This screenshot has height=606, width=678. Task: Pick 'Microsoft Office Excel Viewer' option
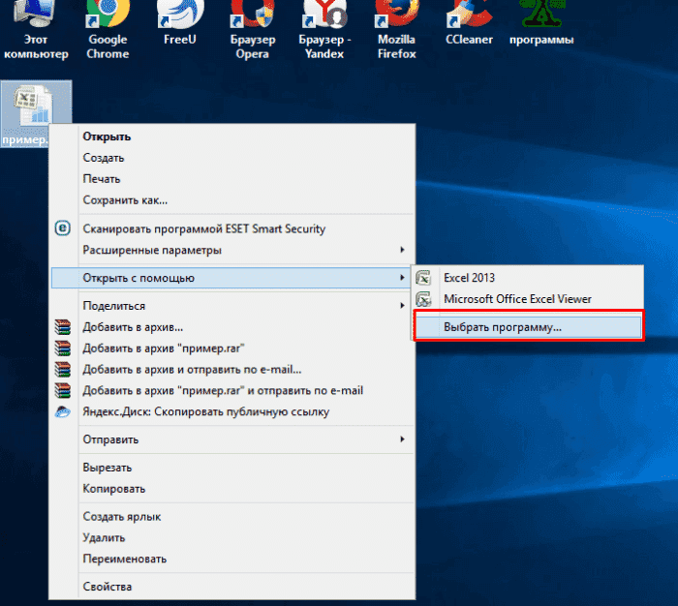517,299
